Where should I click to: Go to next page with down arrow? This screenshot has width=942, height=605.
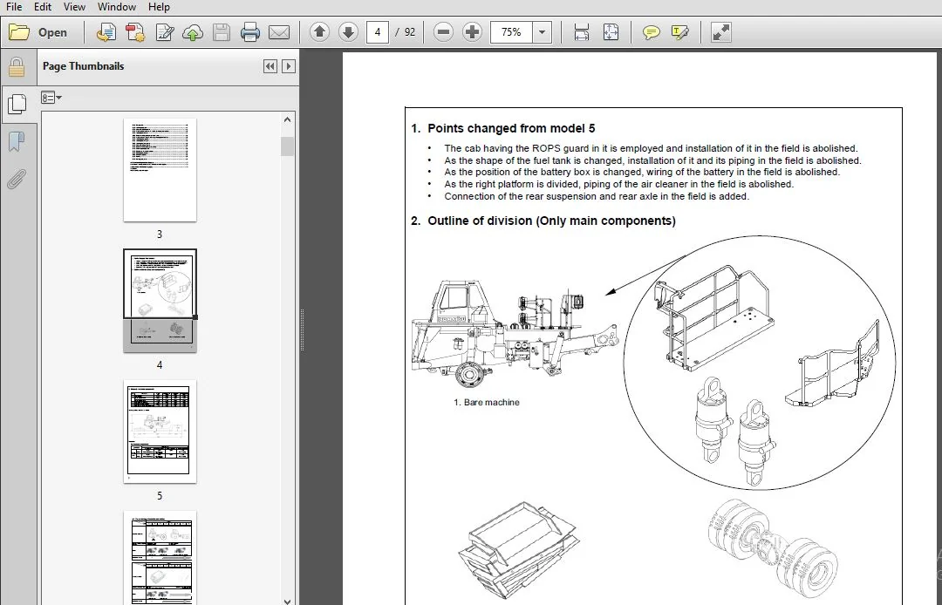pos(348,31)
